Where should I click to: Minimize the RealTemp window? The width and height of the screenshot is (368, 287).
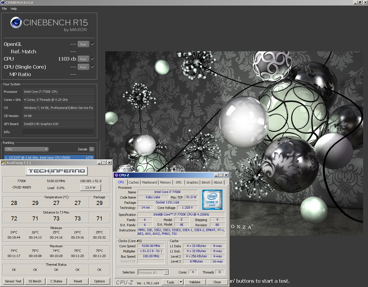(99, 163)
